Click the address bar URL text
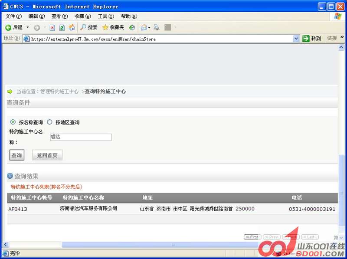347x259 pixels. coord(93,39)
